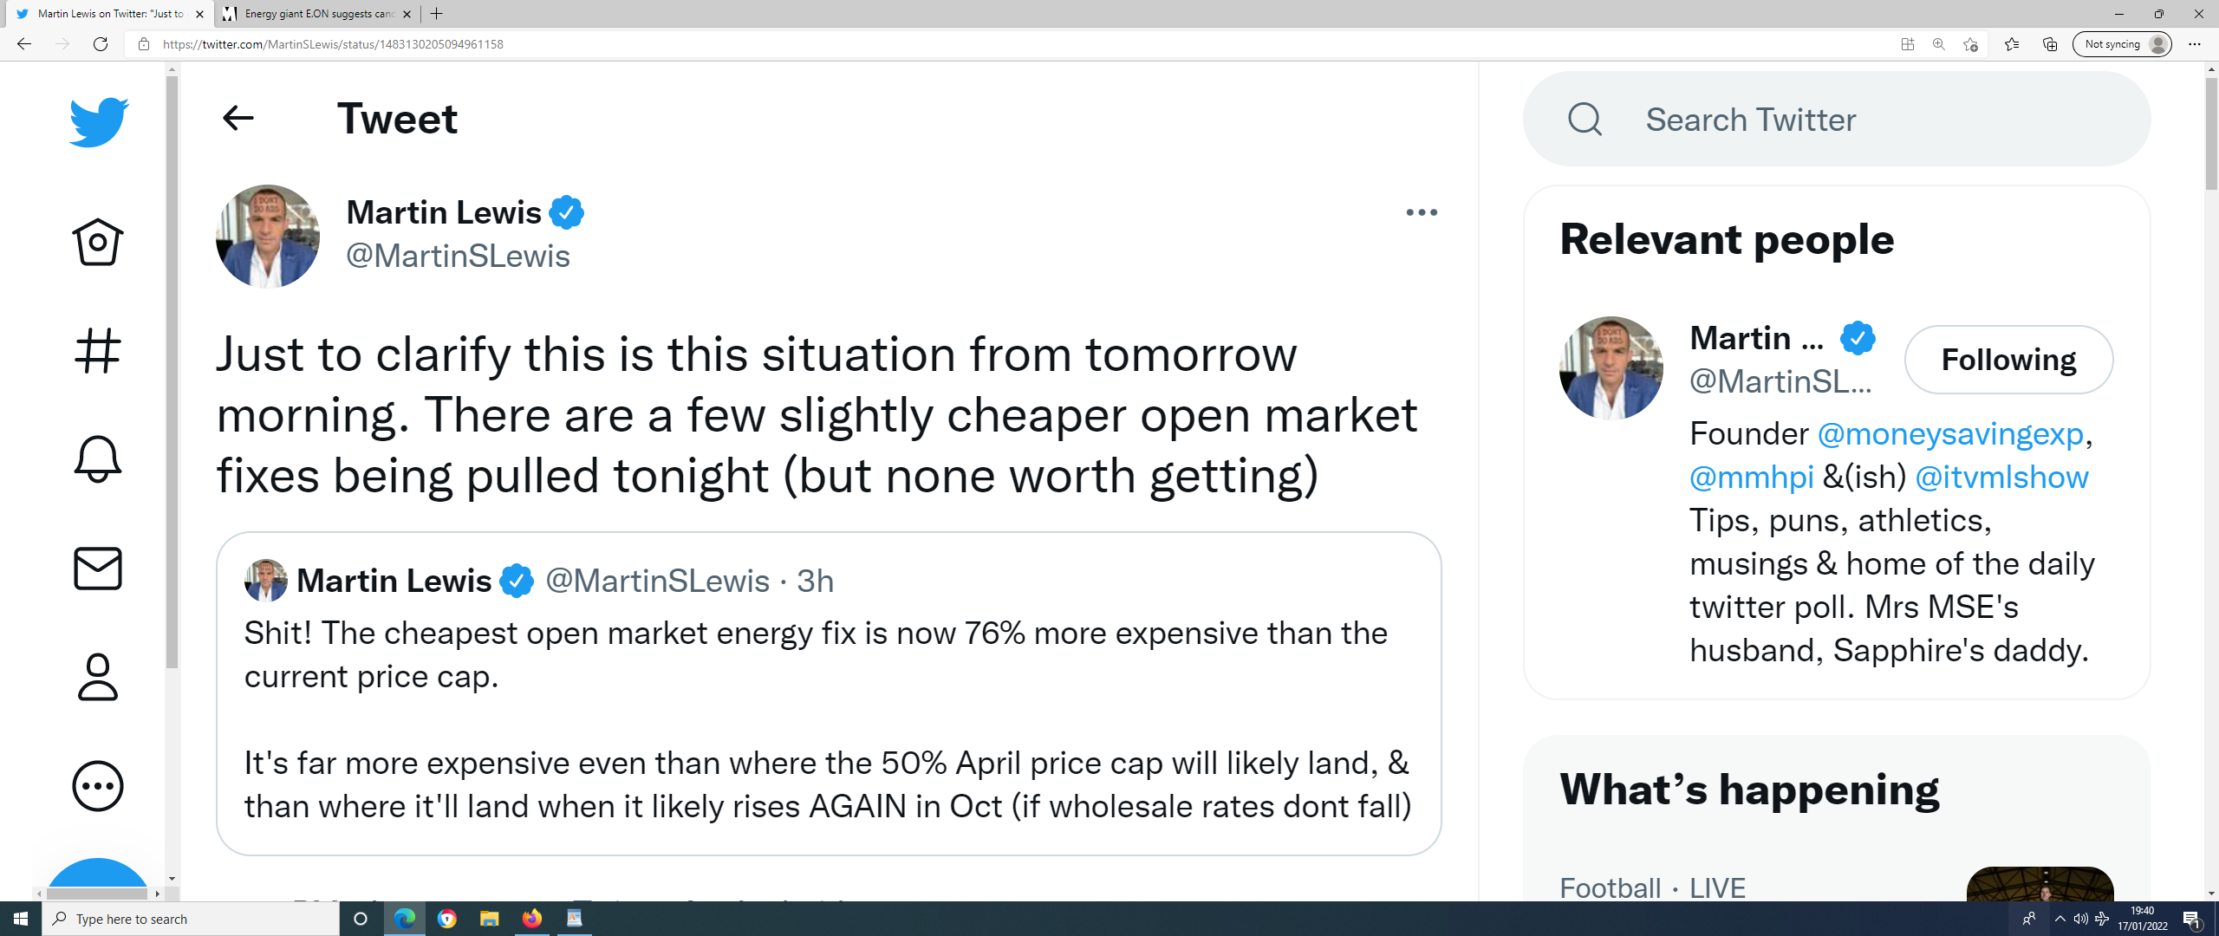Open a new browser tab
The height and width of the screenshot is (936, 2219).
437,14
